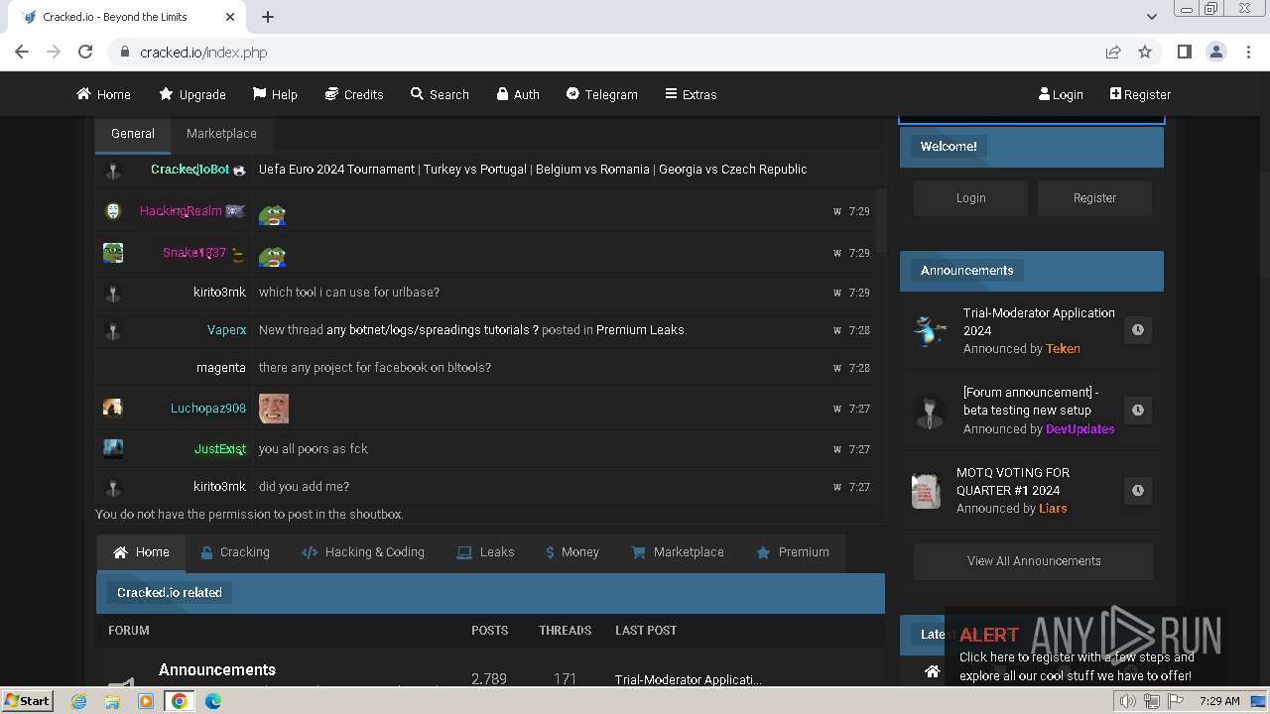
Task: Select the Marketplace category tab
Action: (x=678, y=552)
